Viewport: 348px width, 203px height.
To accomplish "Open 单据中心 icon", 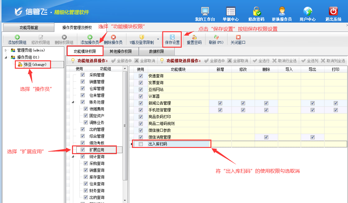I will click(x=231, y=11).
